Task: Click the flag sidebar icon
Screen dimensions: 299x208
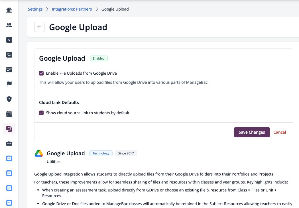Action: (9, 84)
